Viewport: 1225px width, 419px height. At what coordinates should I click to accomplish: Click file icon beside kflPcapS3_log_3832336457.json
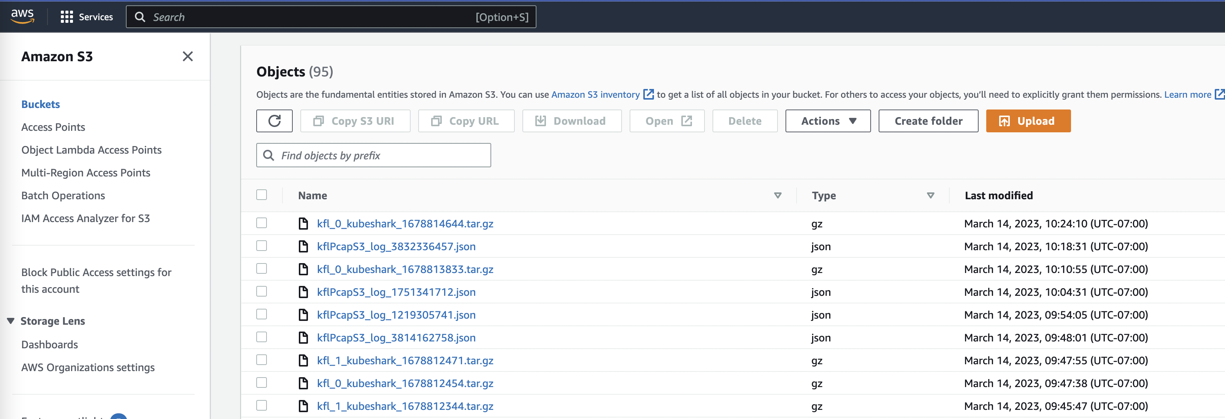click(303, 246)
